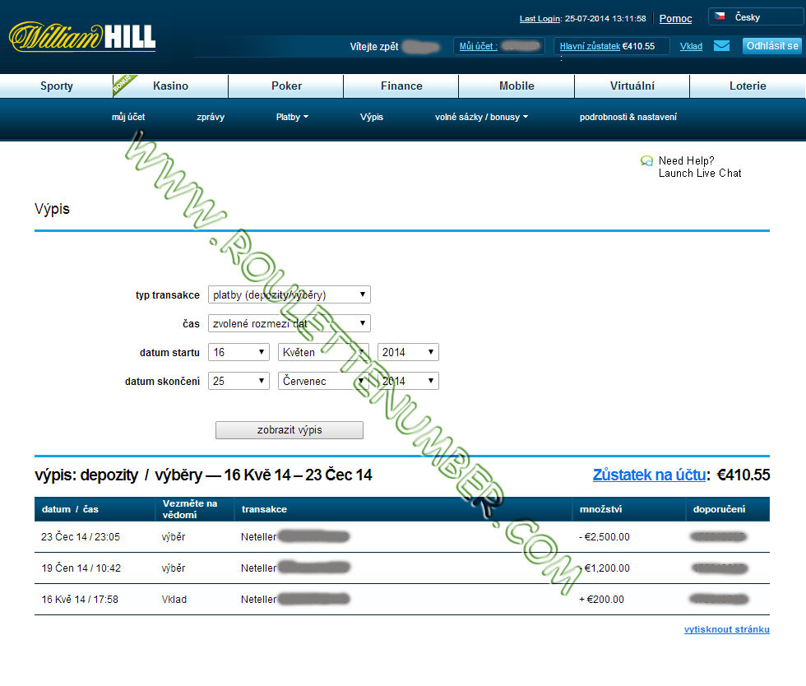Open the Pomoc help link
806x686 pixels.
tap(675, 19)
